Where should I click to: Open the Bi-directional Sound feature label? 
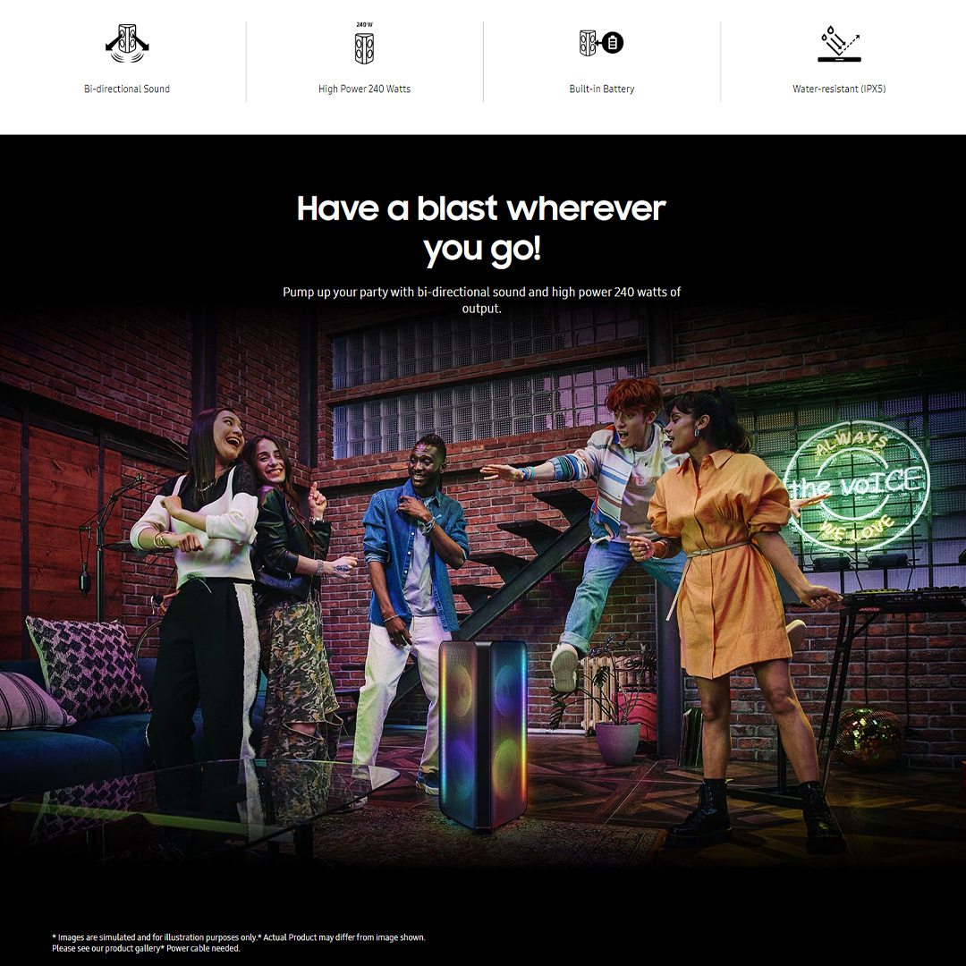coord(127,89)
